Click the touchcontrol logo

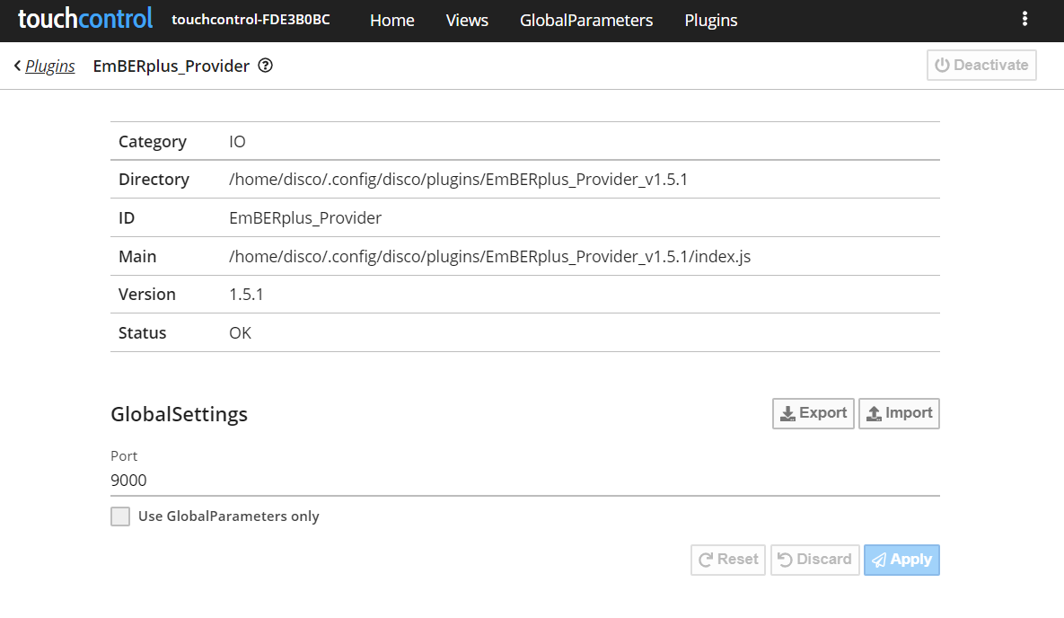tap(85, 20)
